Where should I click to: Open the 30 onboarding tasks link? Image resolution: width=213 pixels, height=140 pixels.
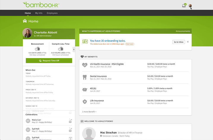108,41
